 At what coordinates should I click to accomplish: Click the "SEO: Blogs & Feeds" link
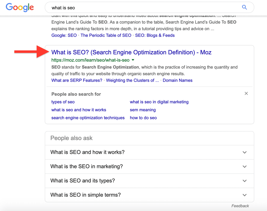(x=155, y=35)
